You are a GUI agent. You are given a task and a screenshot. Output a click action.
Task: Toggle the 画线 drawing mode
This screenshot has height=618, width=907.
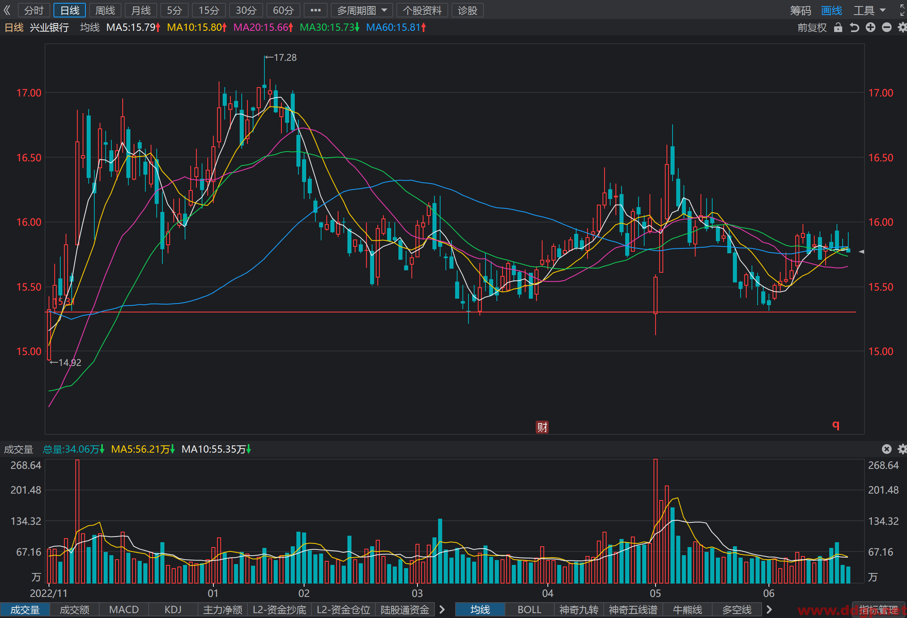pos(832,11)
